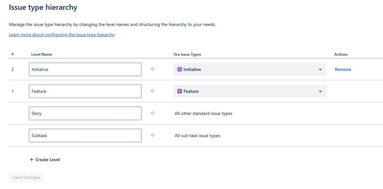Click the plus icon for Create Level
The width and height of the screenshot is (383, 189).
point(31,159)
